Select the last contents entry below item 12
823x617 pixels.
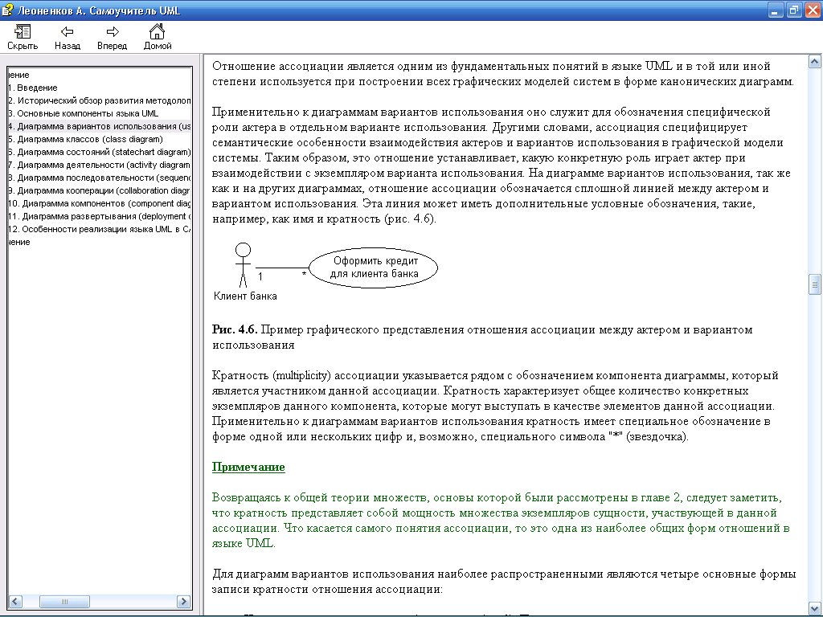coord(19,242)
